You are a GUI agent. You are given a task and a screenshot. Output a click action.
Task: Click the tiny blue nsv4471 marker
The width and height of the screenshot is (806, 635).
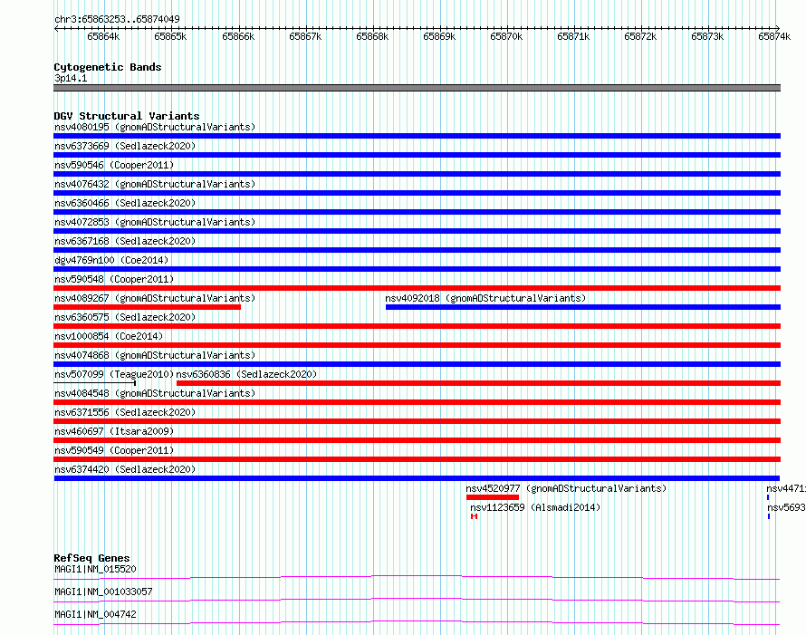pyautogui.click(x=768, y=497)
